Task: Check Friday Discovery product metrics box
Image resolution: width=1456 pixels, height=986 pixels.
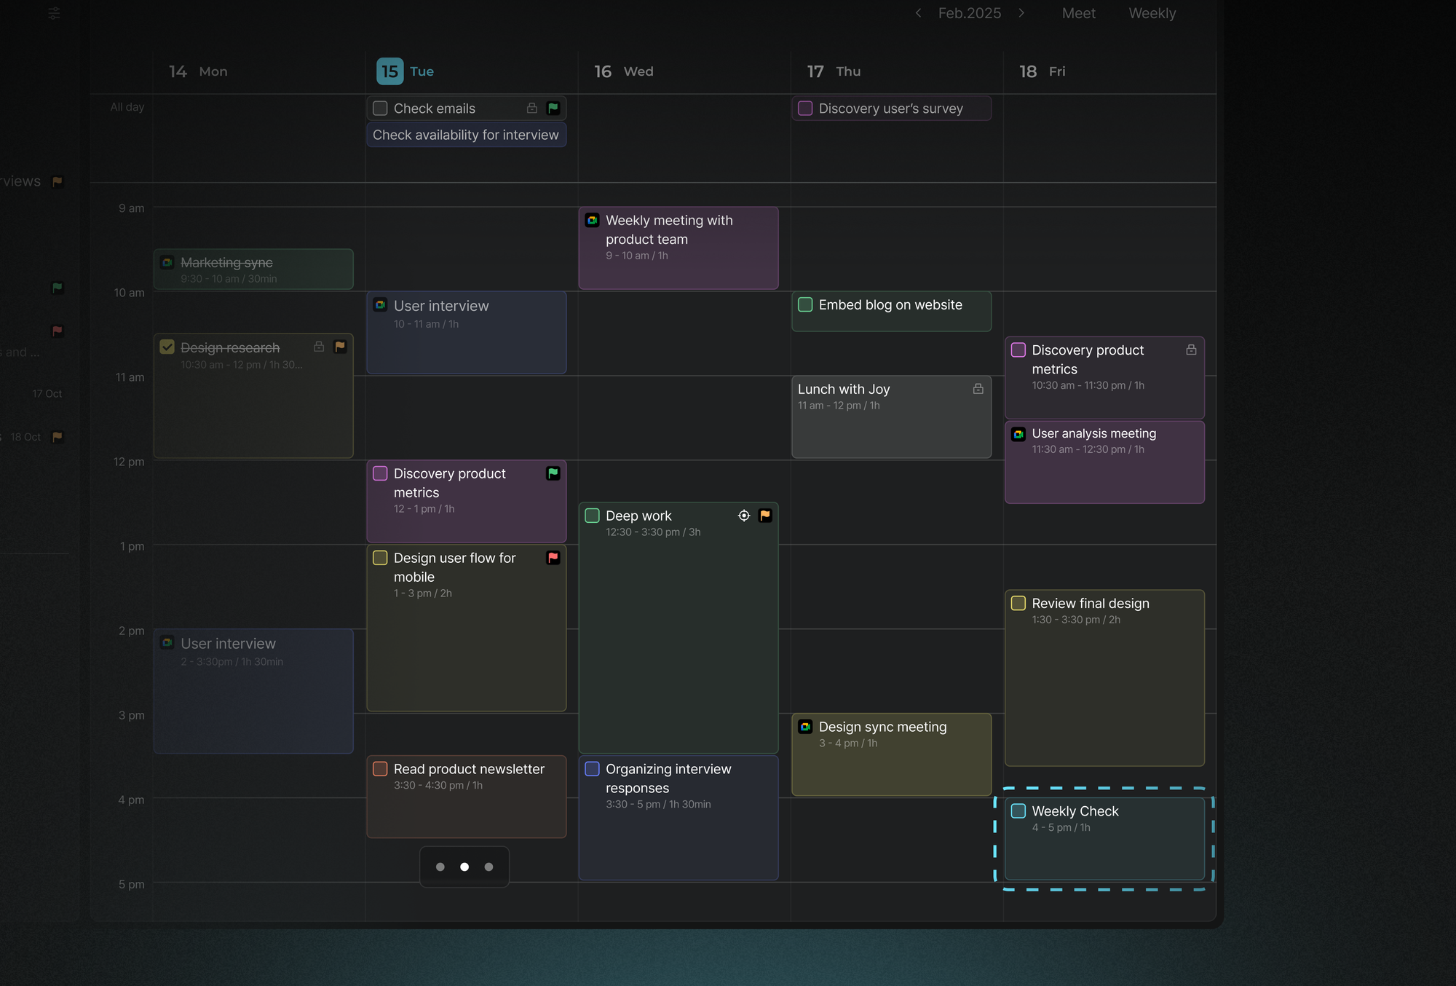Action: point(1018,350)
